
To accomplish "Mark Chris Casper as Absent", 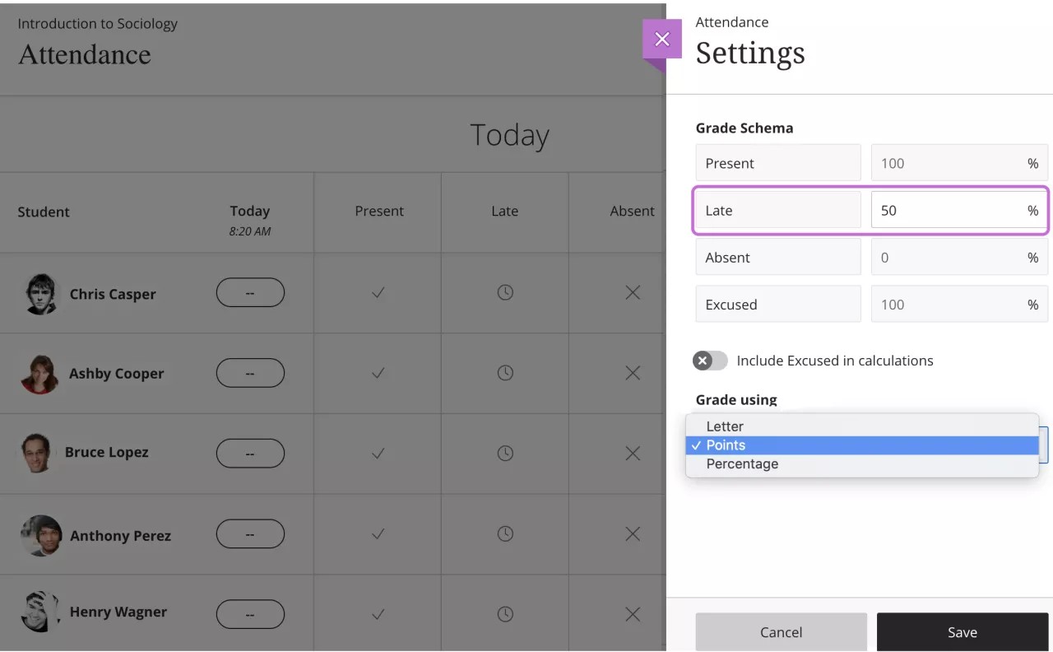I will pyautogui.click(x=632, y=292).
